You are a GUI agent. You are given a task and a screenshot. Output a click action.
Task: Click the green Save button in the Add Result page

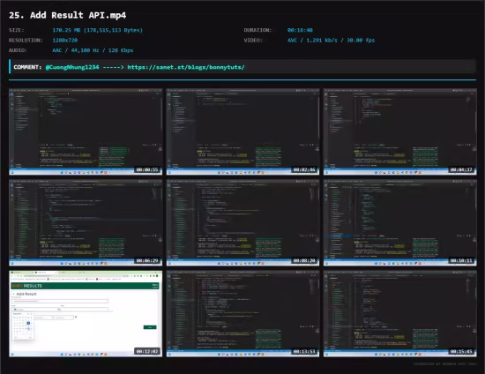pyautogui.click(x=150, y=327)
